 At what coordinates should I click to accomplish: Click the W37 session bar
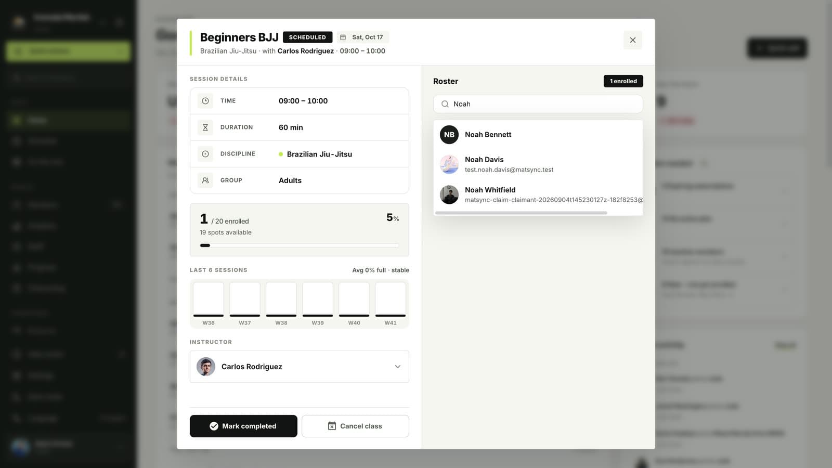click(x=245, y=300)
